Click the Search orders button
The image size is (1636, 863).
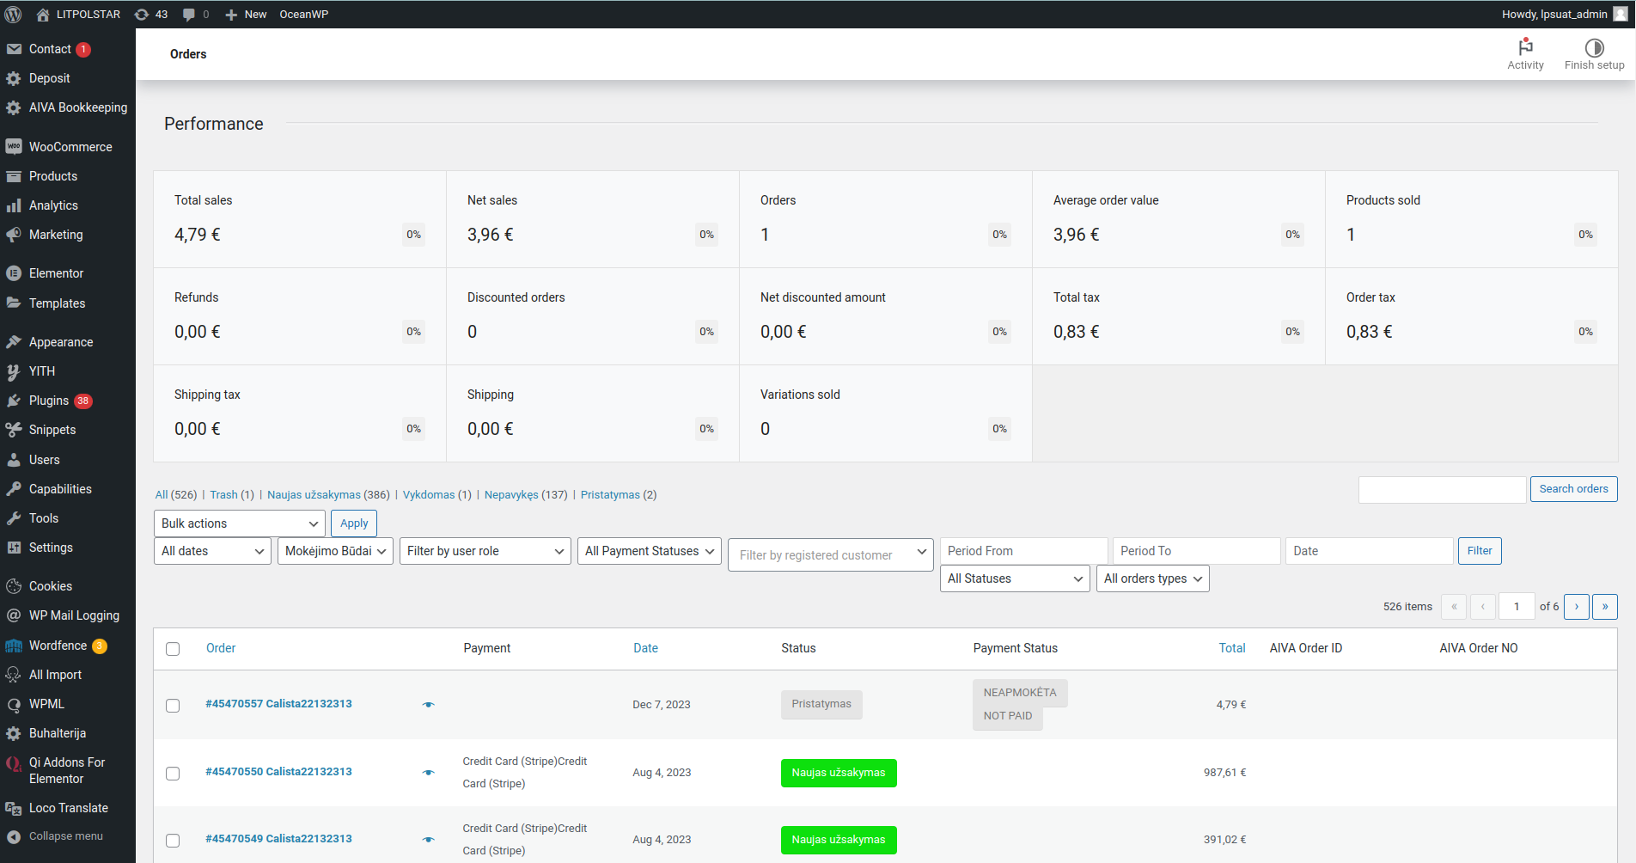1573,489
